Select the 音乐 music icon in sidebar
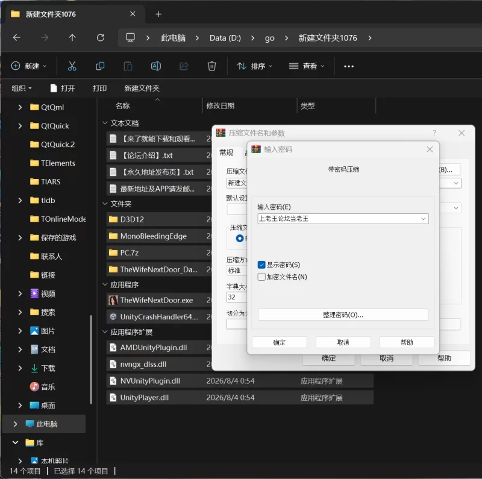 (x=34, y=386)
